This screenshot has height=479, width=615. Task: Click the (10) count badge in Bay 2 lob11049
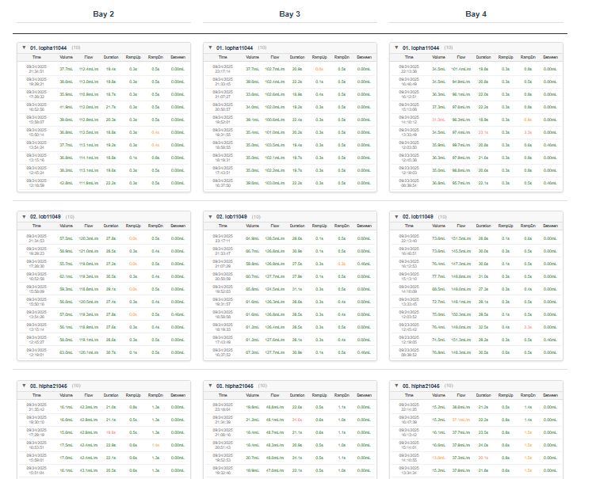click(x=67, y=216)
